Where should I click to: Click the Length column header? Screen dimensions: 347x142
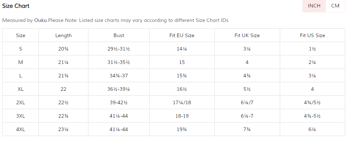coord(63,35)
